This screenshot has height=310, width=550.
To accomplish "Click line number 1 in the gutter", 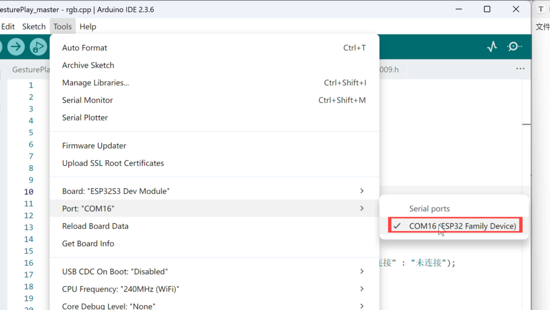I will pos(31,85).
